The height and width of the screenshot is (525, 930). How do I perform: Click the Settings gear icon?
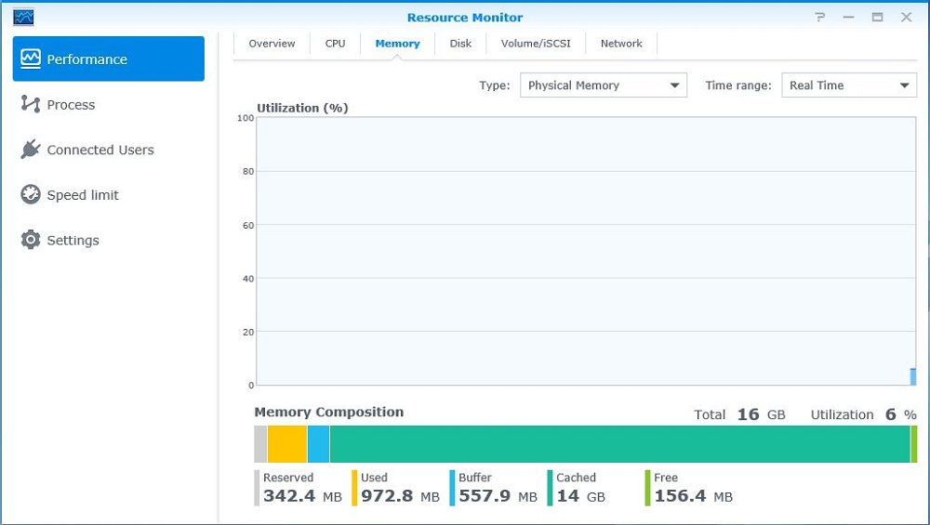pos(31,240)
